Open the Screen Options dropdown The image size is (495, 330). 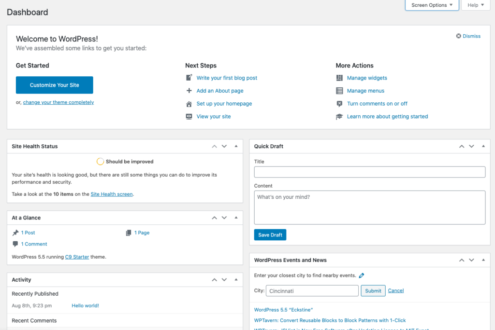pos(432,5)
